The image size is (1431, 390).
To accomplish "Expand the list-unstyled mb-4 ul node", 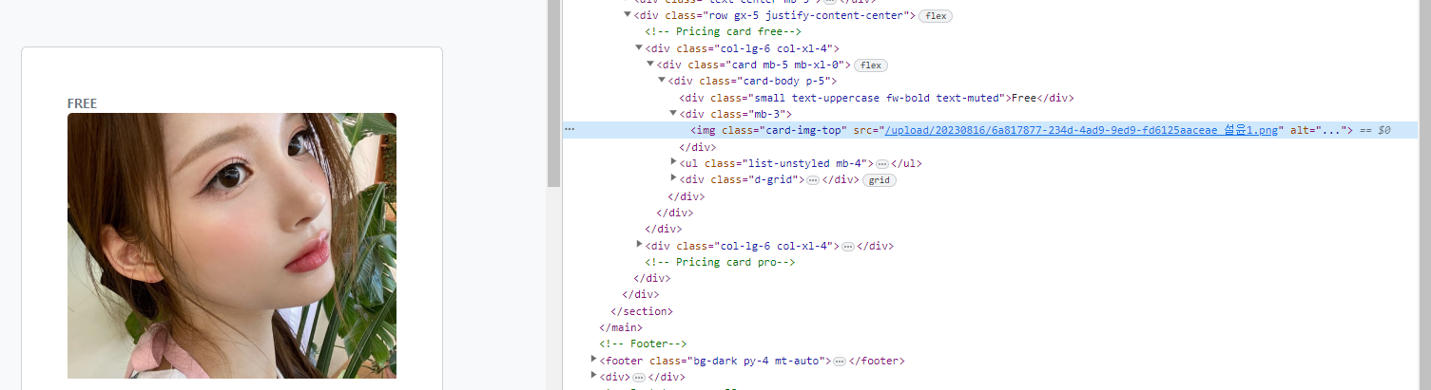I will pyautogui.click(x=673, y=163).
